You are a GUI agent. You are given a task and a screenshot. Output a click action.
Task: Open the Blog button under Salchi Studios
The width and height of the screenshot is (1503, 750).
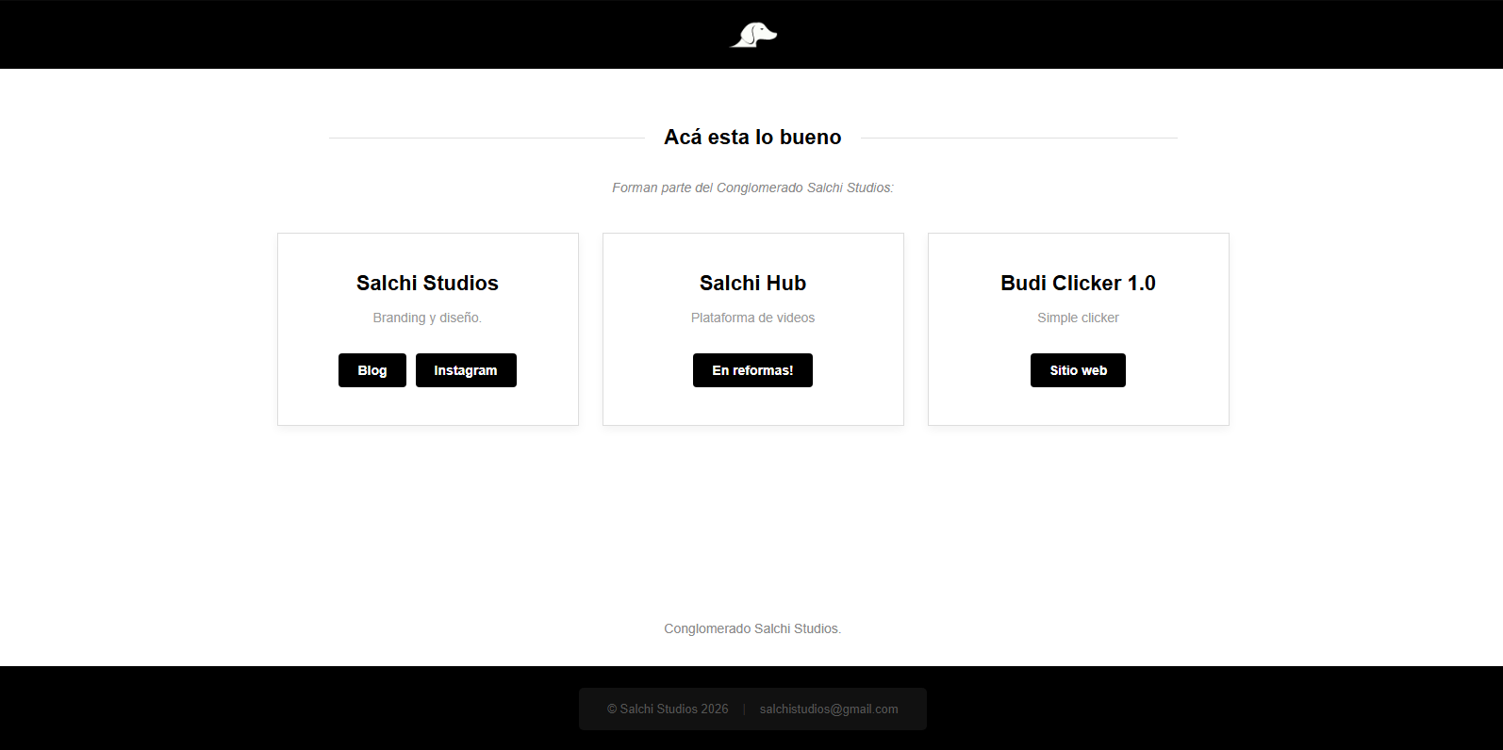372,370
